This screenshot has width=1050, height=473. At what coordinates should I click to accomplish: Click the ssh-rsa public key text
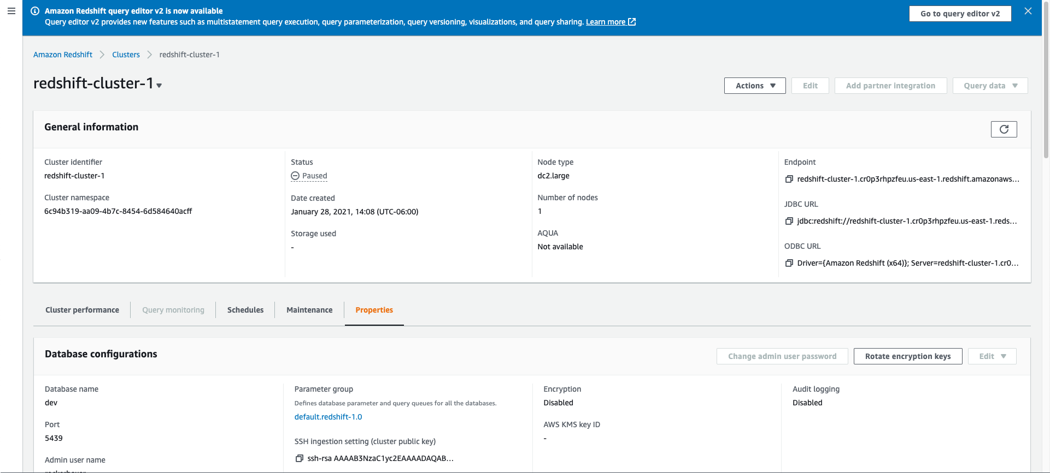(x=380, y=458)
